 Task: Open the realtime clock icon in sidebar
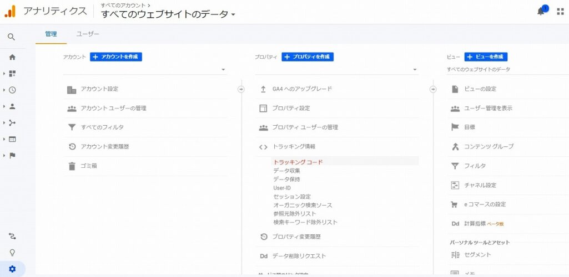pos(12,90)
